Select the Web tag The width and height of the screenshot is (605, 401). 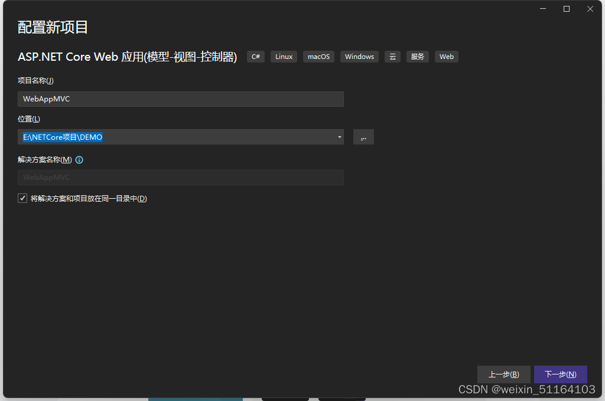tap(446, 57)
